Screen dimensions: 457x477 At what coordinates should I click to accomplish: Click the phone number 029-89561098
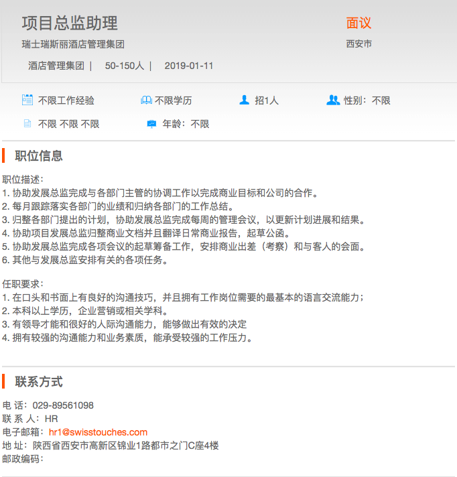pos(63,405)
